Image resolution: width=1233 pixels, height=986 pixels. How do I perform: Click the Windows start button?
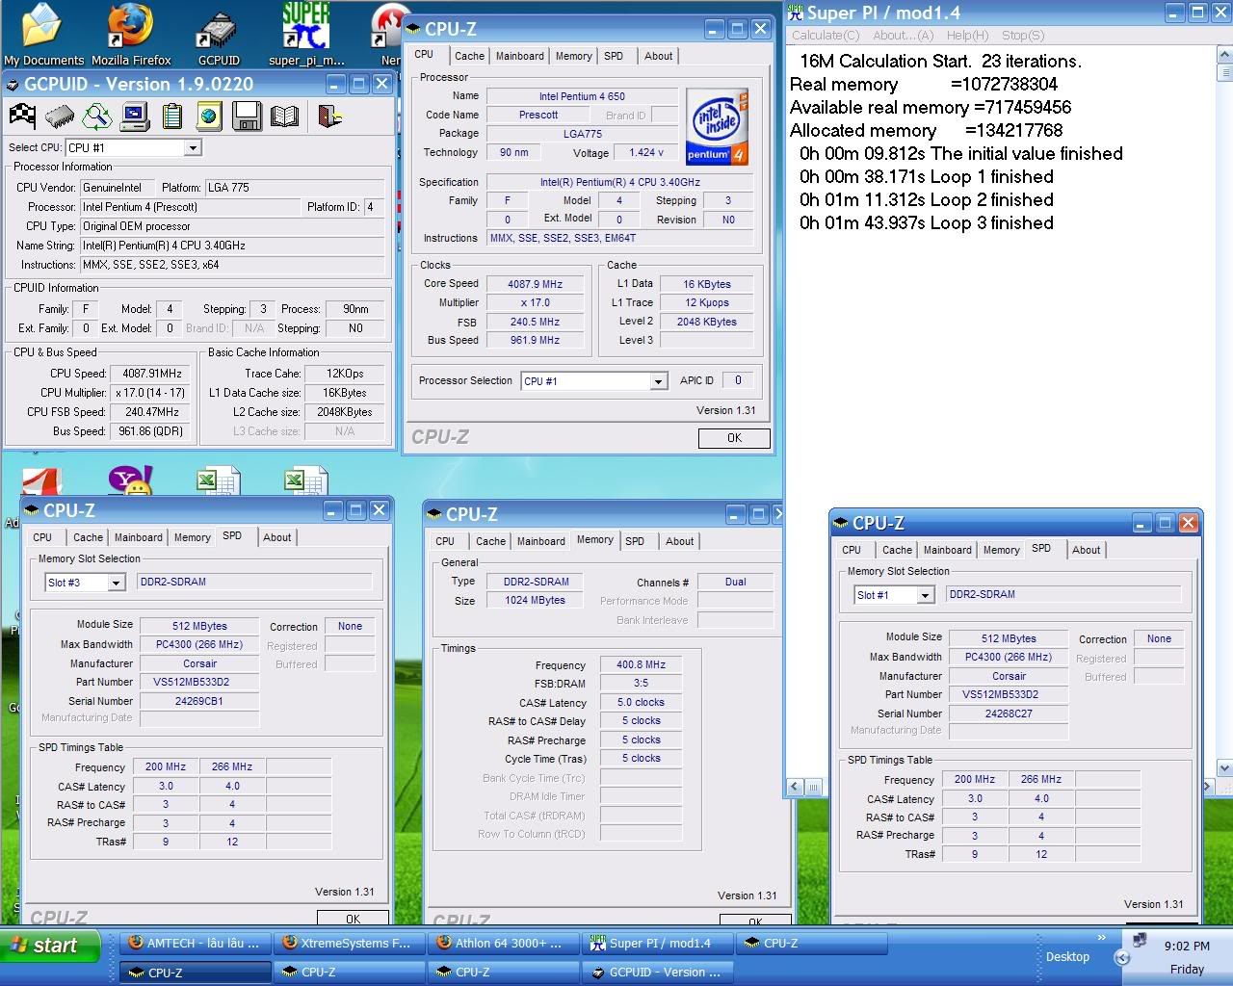51,946
